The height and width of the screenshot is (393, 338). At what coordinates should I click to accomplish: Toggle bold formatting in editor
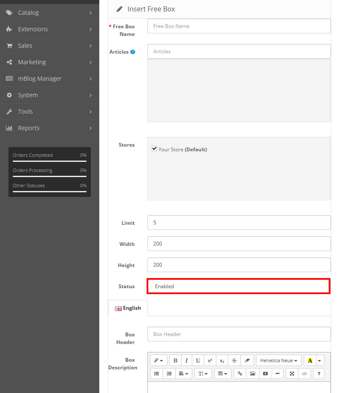pyautogui.click(x=175, y=360)
